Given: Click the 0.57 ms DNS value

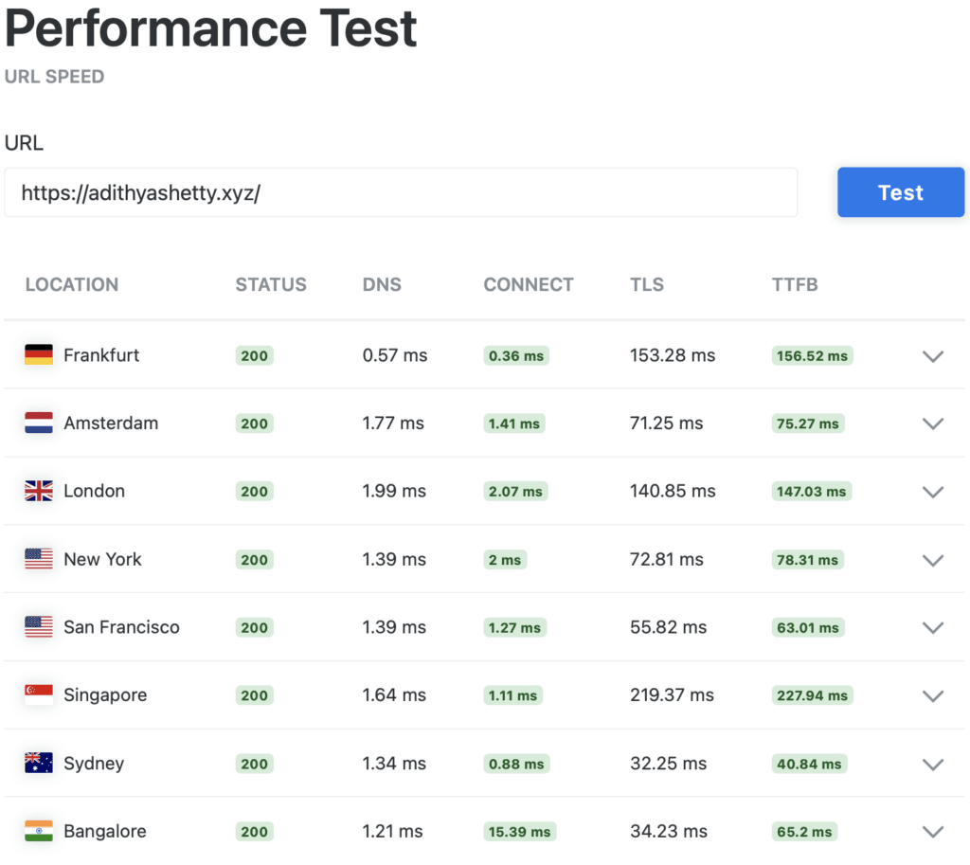Looking at the screenshot, I should point(395,355).
